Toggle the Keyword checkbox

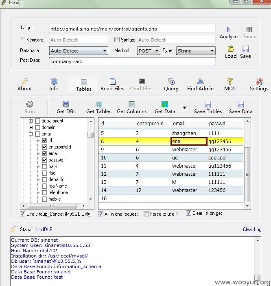[x=22, y=39]
